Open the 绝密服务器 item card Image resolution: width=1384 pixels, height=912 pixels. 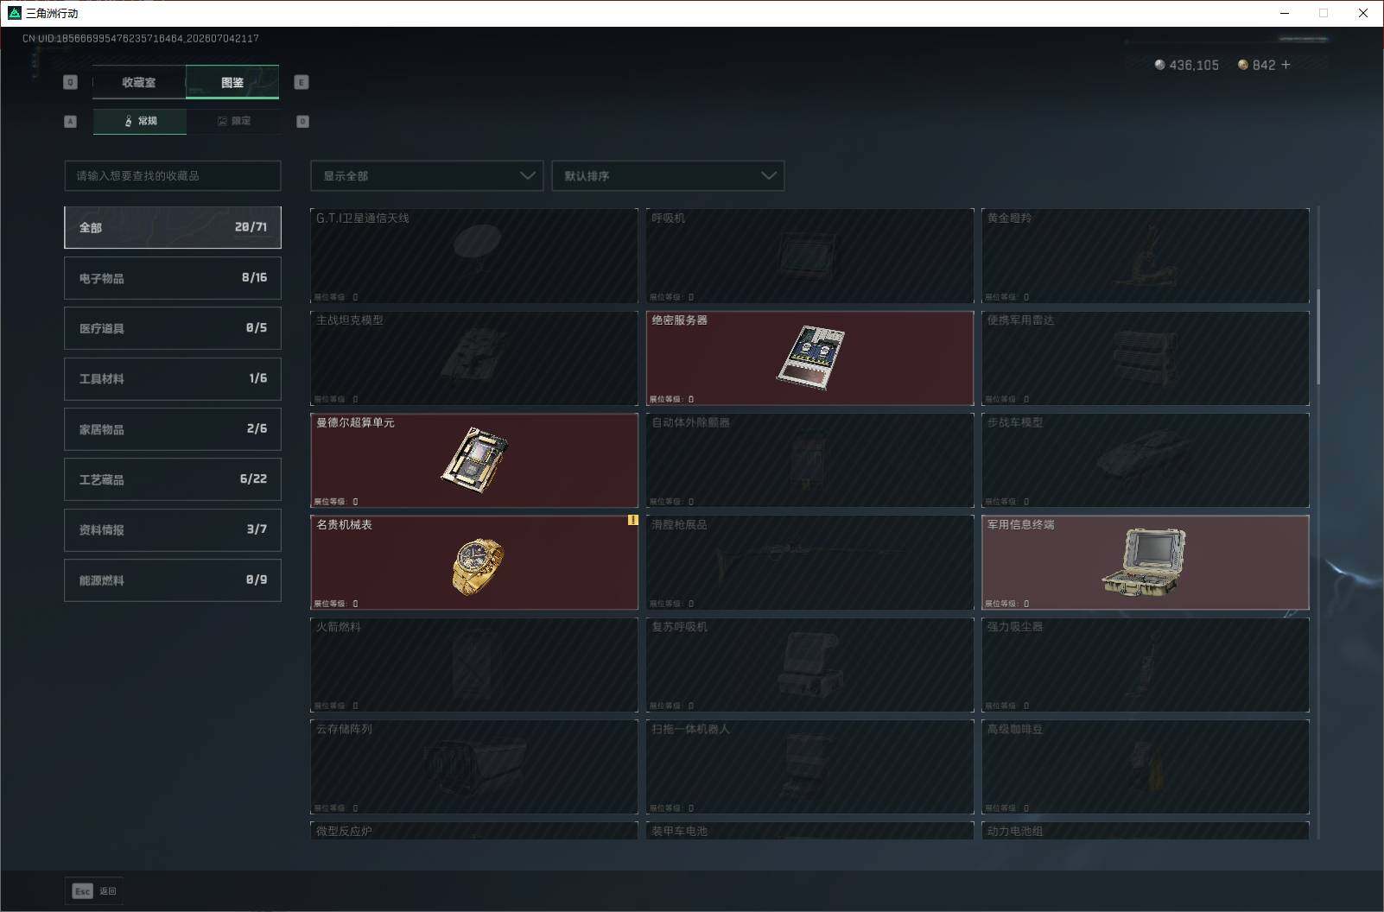(x=809, y=358)
